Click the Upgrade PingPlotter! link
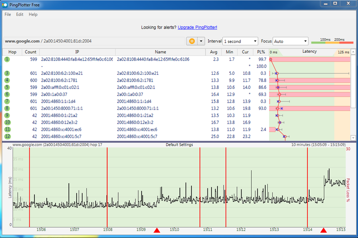 click(x=197, y=27)
